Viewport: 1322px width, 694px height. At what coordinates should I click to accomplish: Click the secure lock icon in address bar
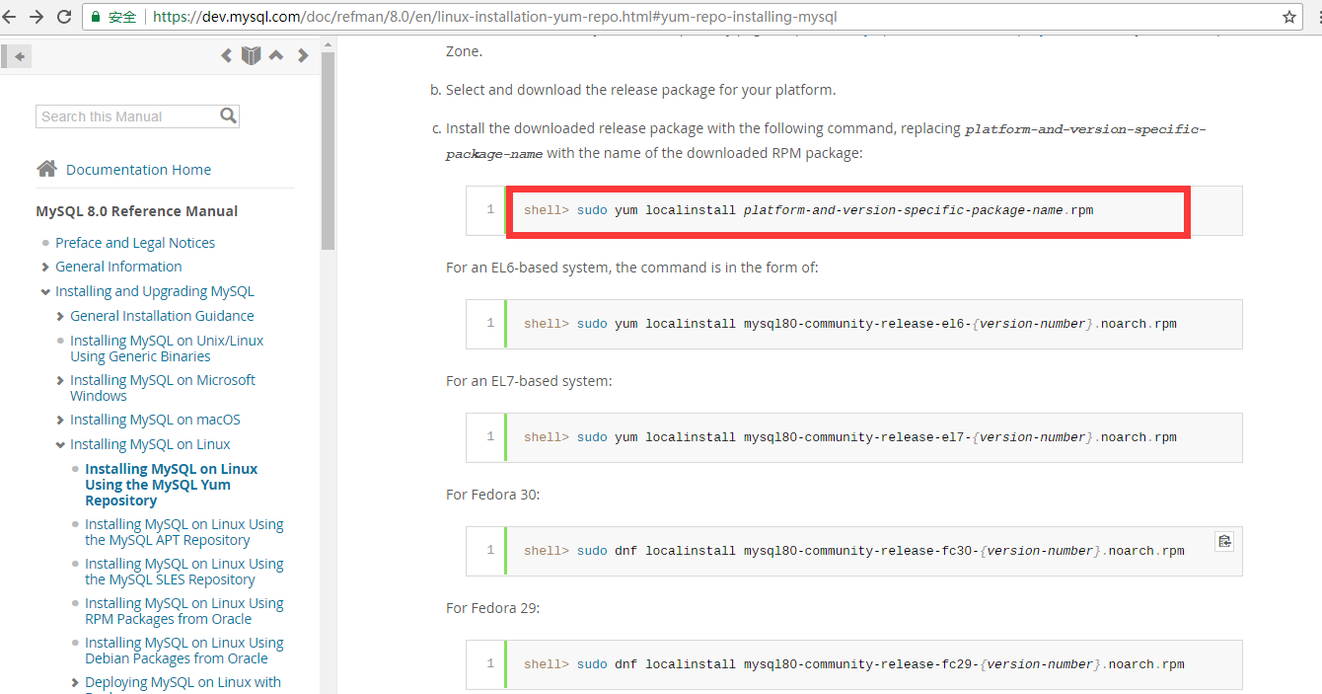[x=96, y=17]
